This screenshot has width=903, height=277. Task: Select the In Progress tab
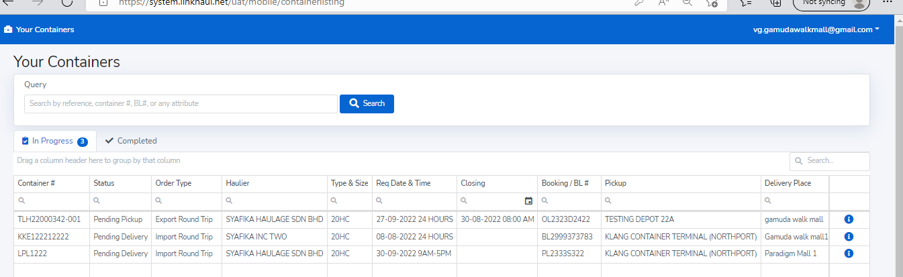pos(54,141)
